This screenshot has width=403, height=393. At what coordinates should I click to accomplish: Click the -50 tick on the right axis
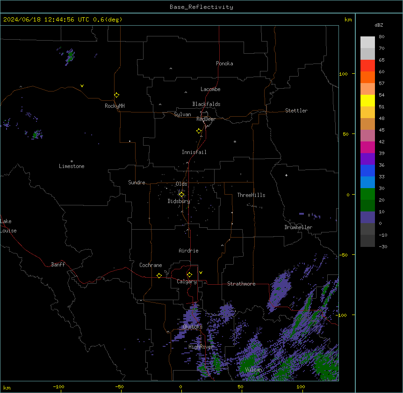pos(343,255)
